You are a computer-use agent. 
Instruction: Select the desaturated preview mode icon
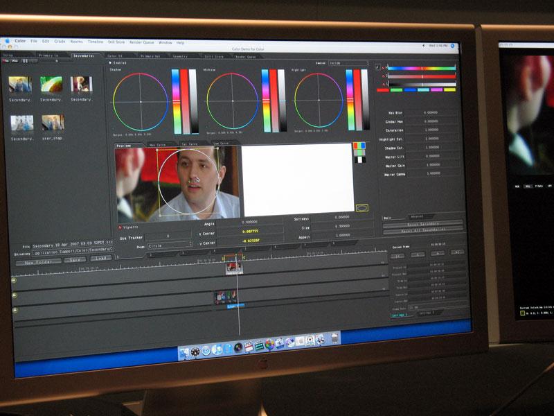pos(359,153)
